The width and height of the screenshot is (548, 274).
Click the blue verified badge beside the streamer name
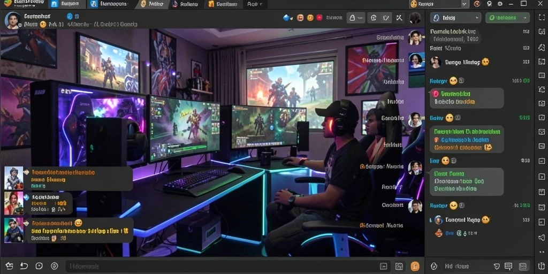[70, 16]
